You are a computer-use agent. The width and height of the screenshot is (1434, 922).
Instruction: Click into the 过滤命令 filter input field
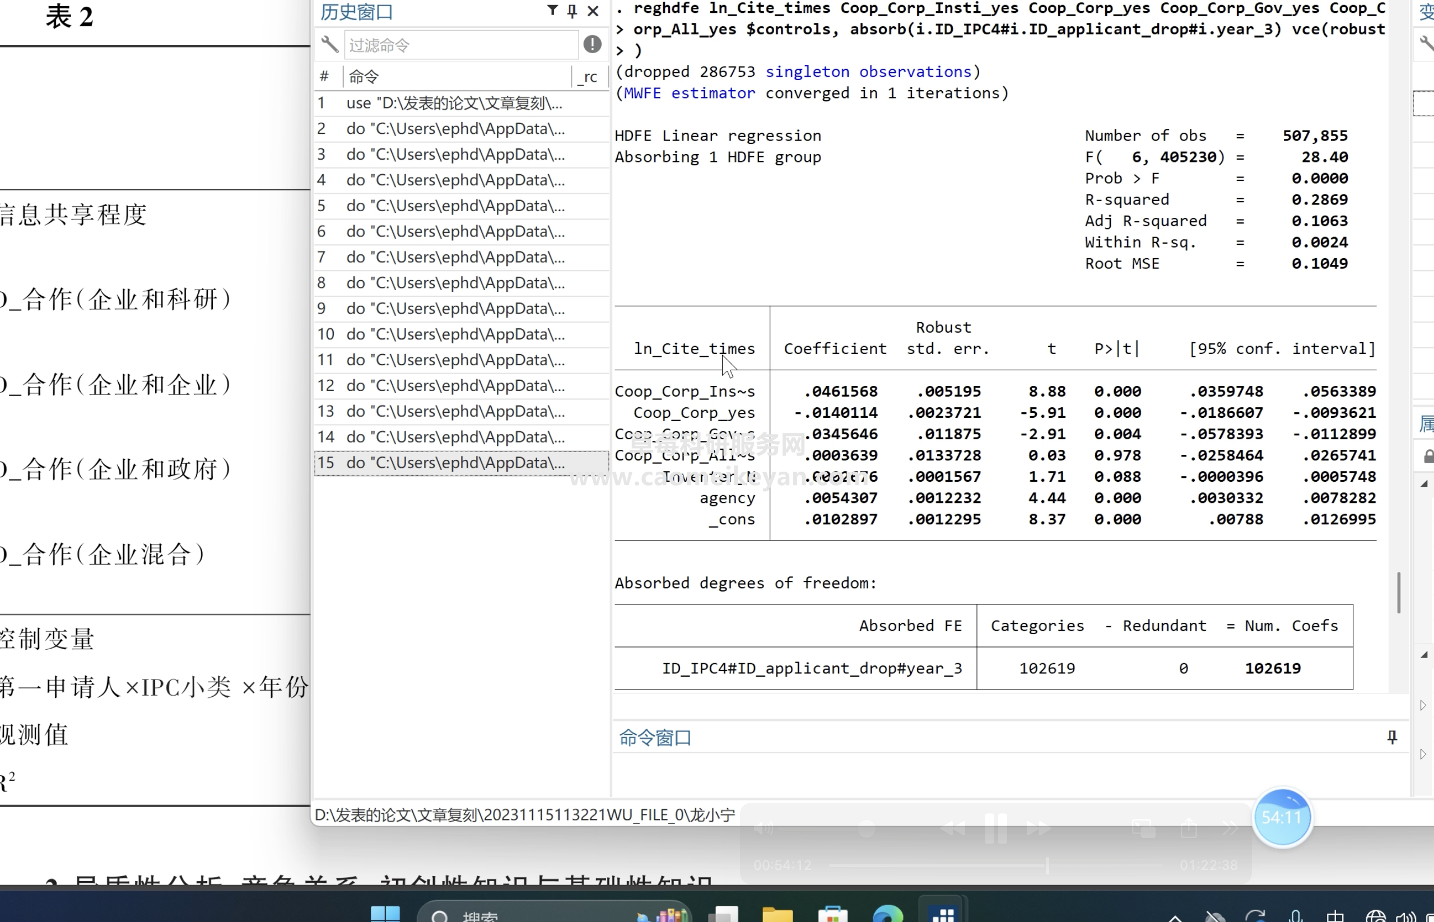tap(460, 45)
